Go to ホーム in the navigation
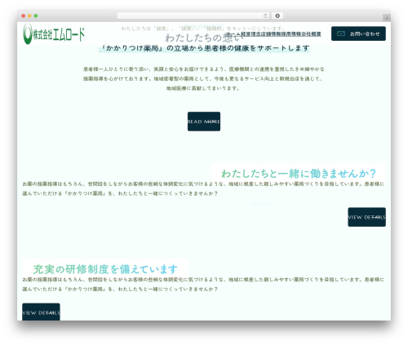This screenshot has width=408, height=345. tap(233, 34)
